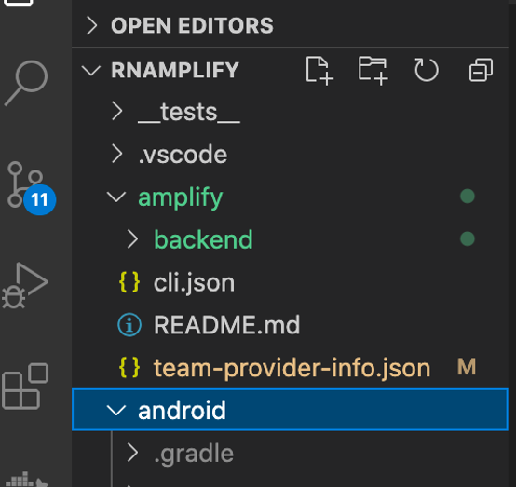Viewport: 516px width, 489px height.
Task: Expand the .vscode folder chevron
Action: pyautogui.click(x=117, y=154)
